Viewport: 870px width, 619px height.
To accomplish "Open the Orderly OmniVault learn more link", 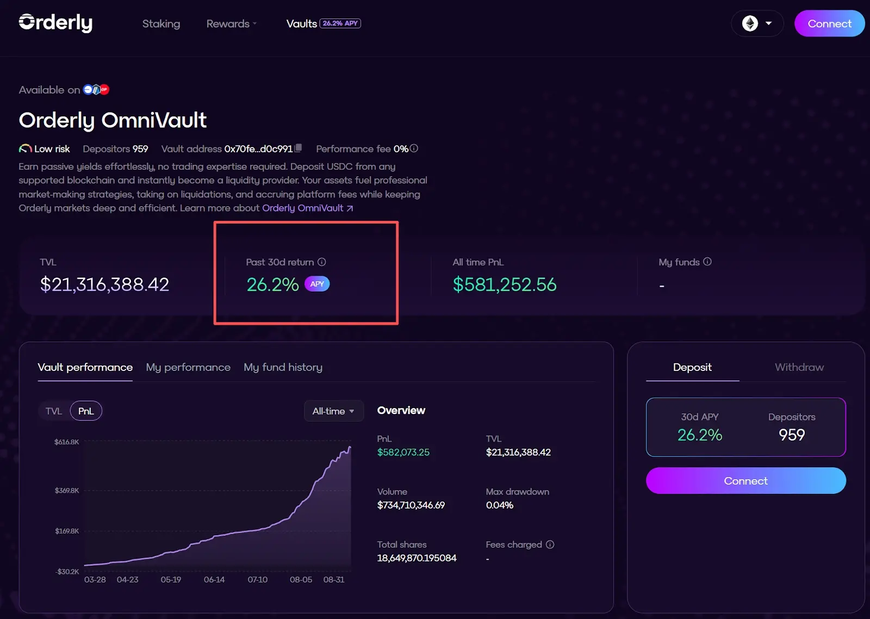I will coord(307,208).
